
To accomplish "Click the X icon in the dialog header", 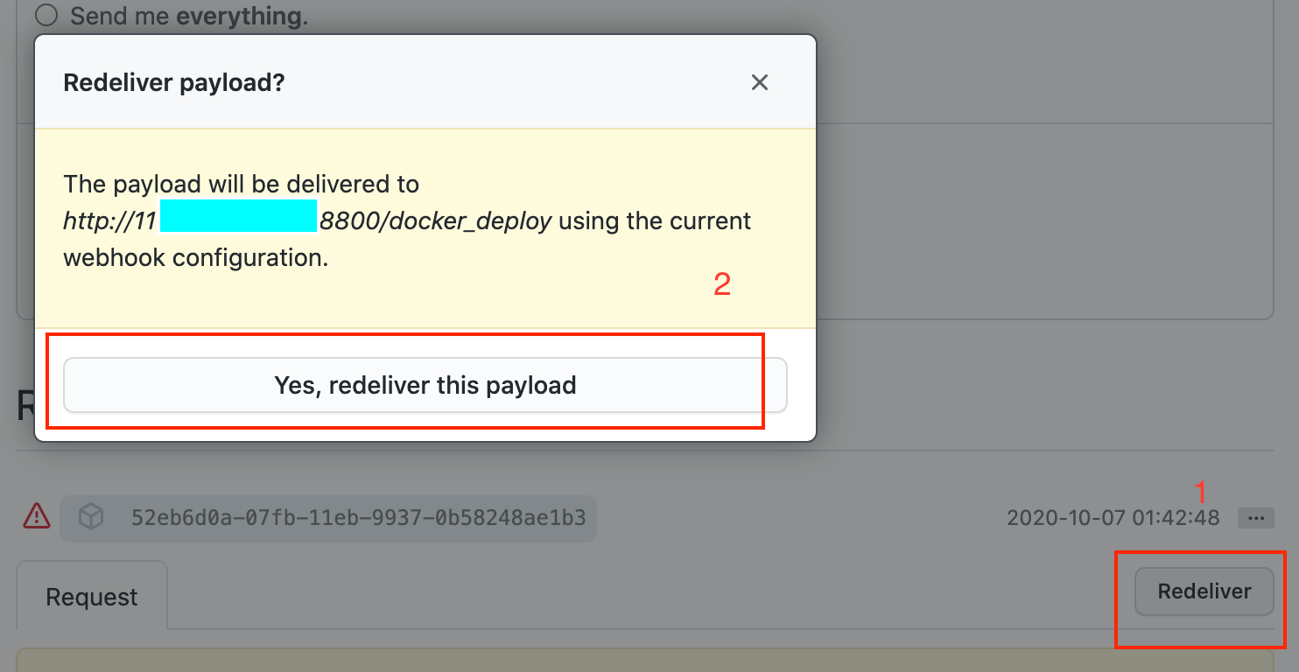I will [x=759, y=82].
